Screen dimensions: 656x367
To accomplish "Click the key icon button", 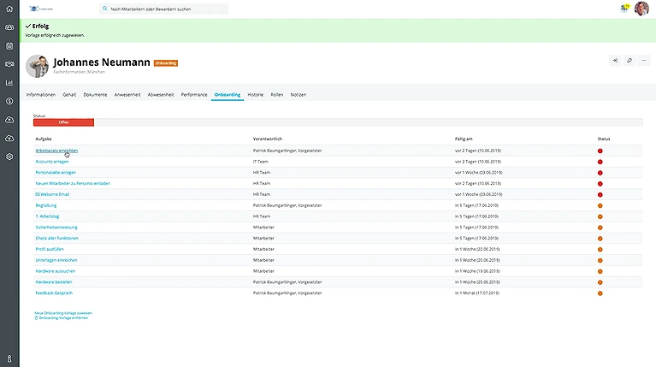I will click(x=629, y=61).
